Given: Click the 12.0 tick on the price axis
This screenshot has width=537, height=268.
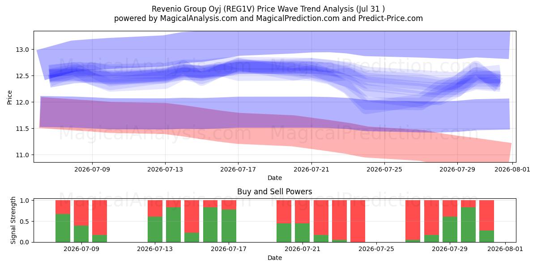Looking at the screenshot, I should tap(23, 102).
